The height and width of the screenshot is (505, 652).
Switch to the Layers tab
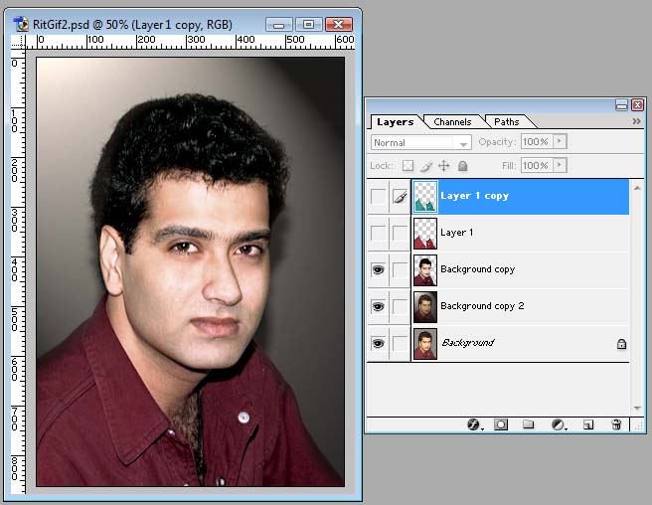(395, 122)
